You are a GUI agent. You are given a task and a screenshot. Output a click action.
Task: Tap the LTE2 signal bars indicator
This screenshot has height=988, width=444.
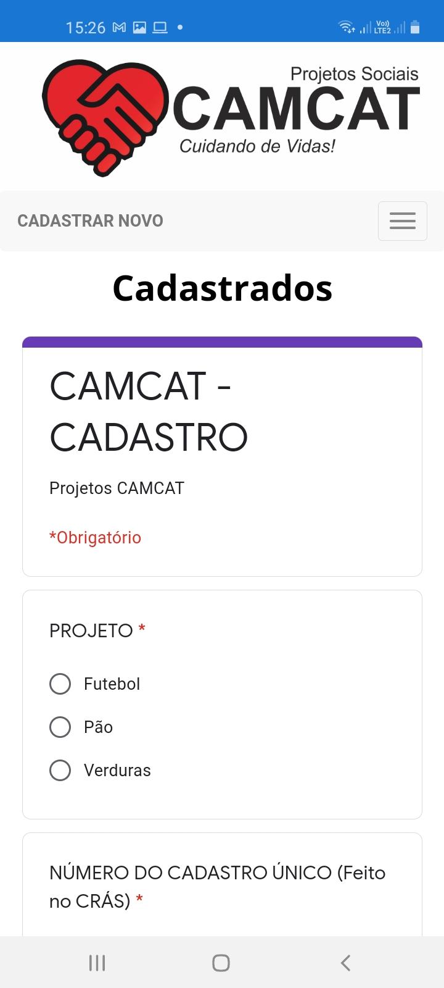390,27
